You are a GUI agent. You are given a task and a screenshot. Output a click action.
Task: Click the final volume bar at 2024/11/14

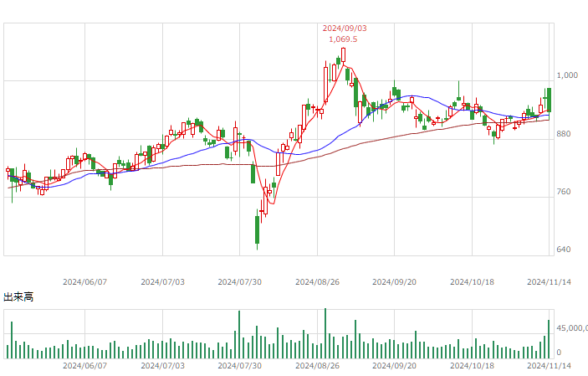point(549,339)
